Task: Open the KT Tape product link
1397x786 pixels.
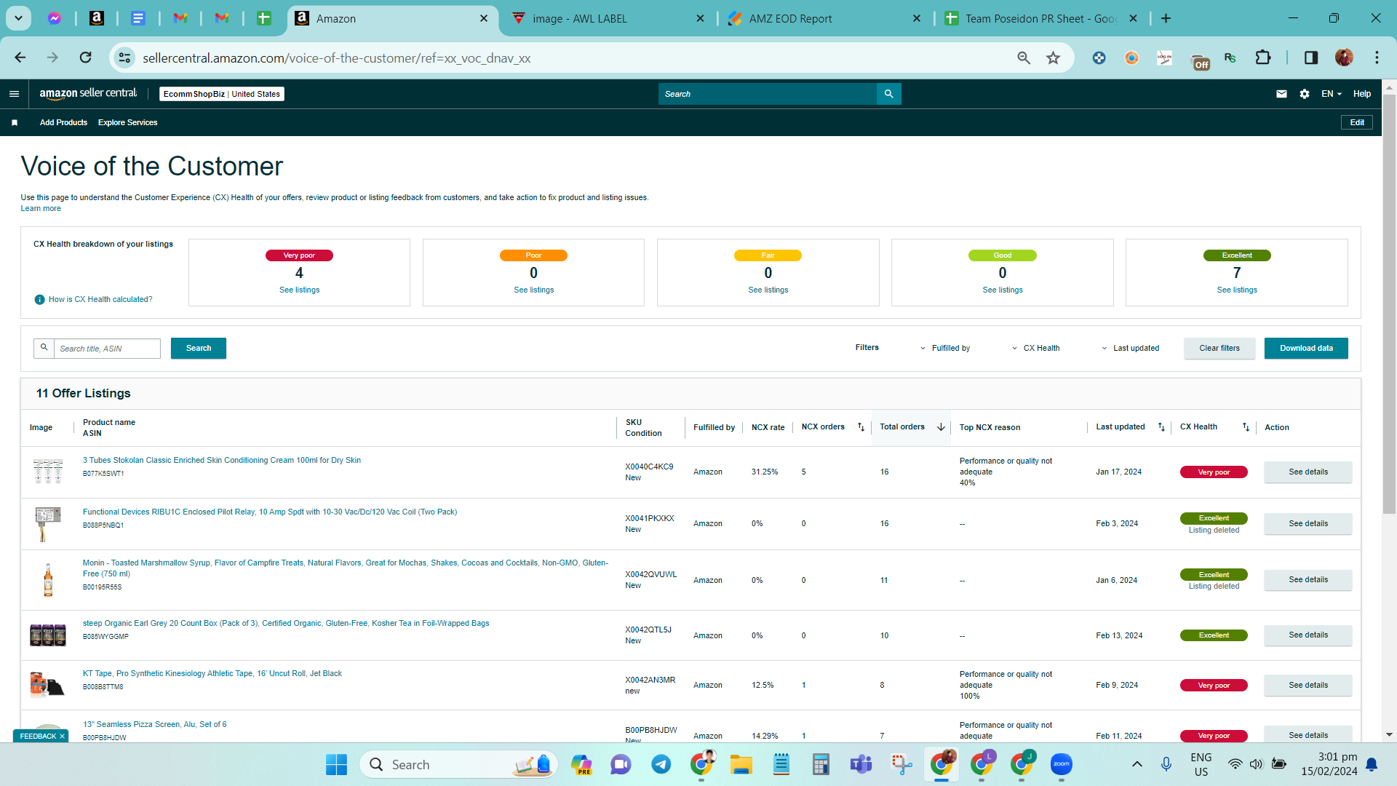Action: tap(212, 674)
